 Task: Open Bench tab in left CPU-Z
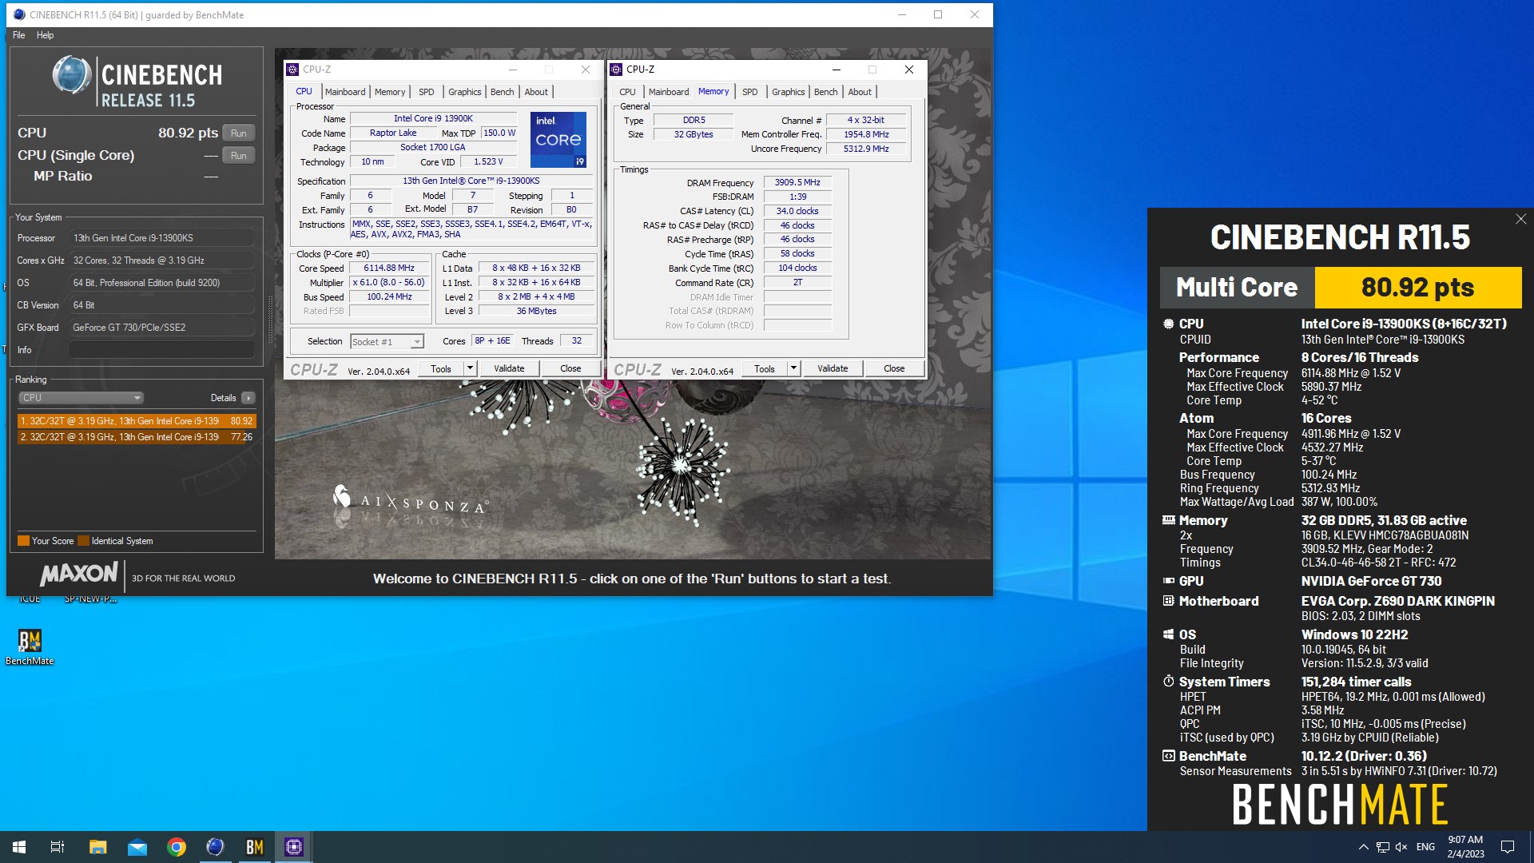(x=503, y=92)
